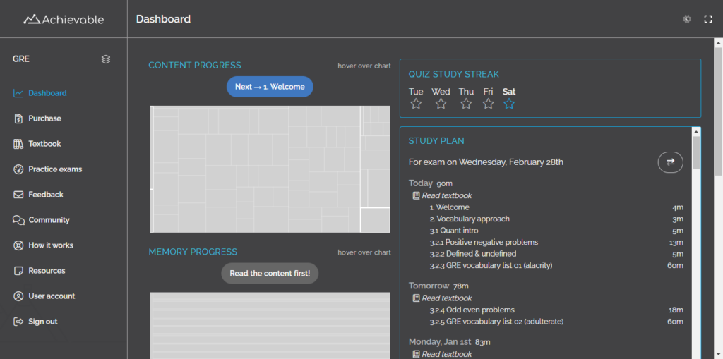Click Sign out in sidebar
Screen dimensions: 723x359
click(x=43, y=321)
